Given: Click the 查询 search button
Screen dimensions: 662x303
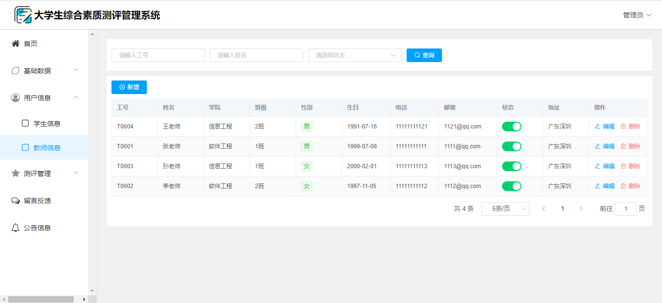Looking at the screenshot, I should point(424,55).
